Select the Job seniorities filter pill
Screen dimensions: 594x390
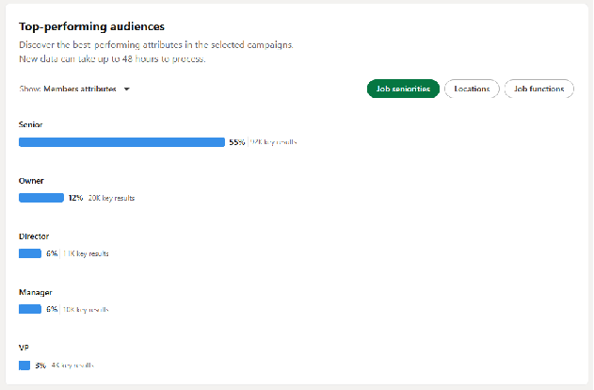coord(403,89)
